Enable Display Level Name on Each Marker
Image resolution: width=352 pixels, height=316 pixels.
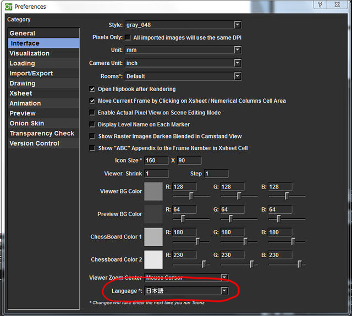tap(92, 124)
